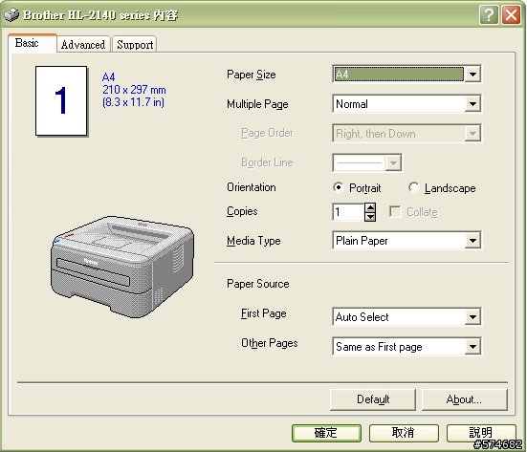
Task: Expand the Multiple Page dropdown
Action: point(406,104)
